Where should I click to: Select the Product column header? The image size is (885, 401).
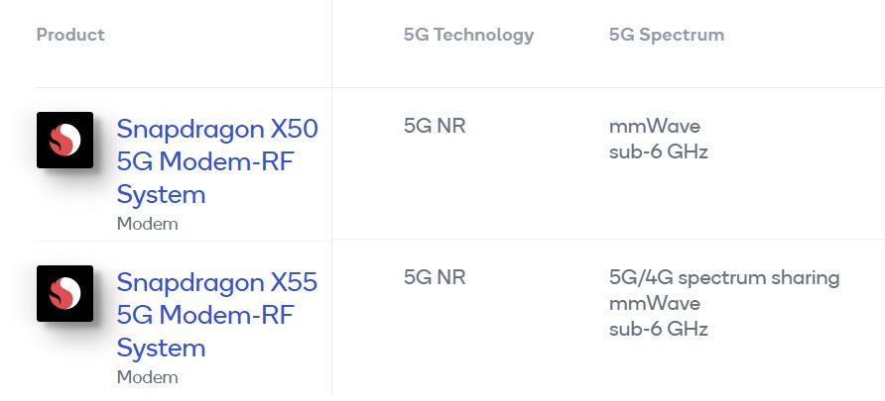pyautogui.click(x=70, y=35)
